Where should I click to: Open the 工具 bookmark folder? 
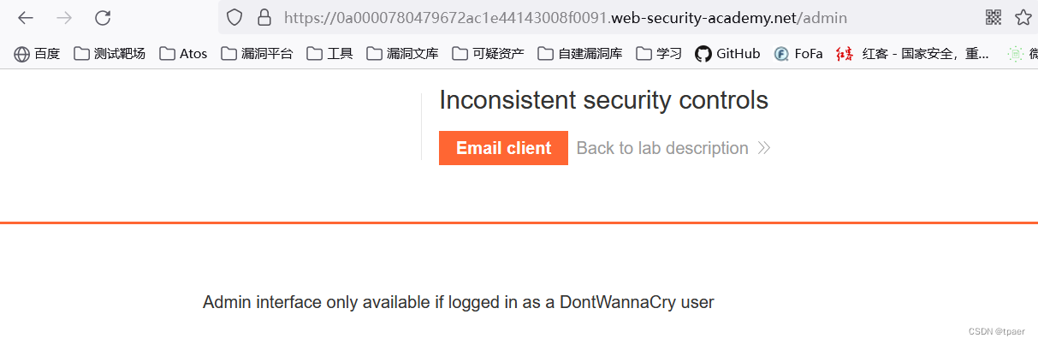point(329,54)
